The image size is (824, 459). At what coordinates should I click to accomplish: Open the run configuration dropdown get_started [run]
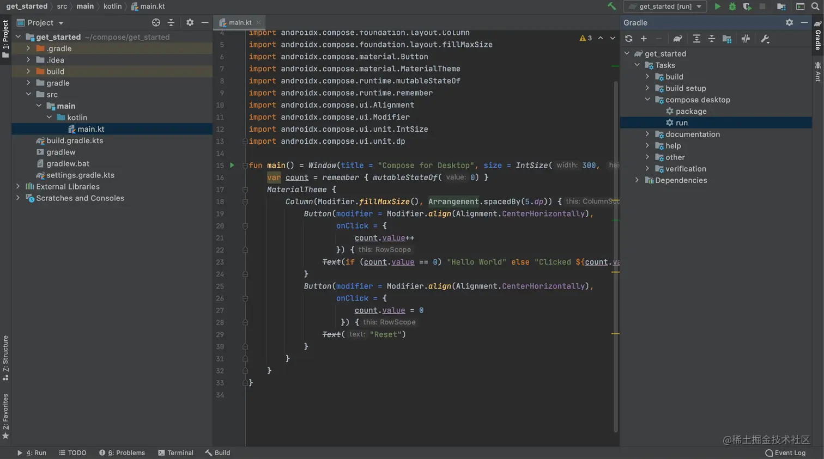664,6
